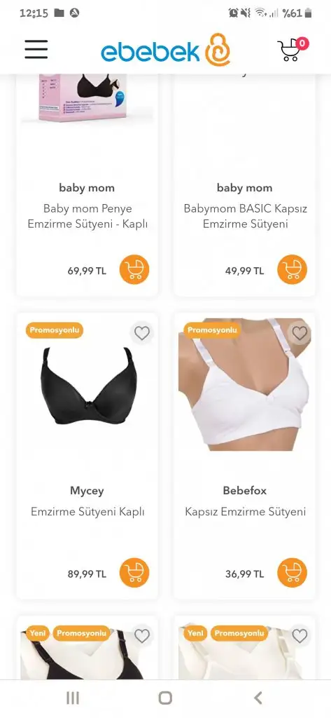331x718 pixels.
Task: Tap the Yeni badge on bottom-left product
Action: (x=38, y=633)
